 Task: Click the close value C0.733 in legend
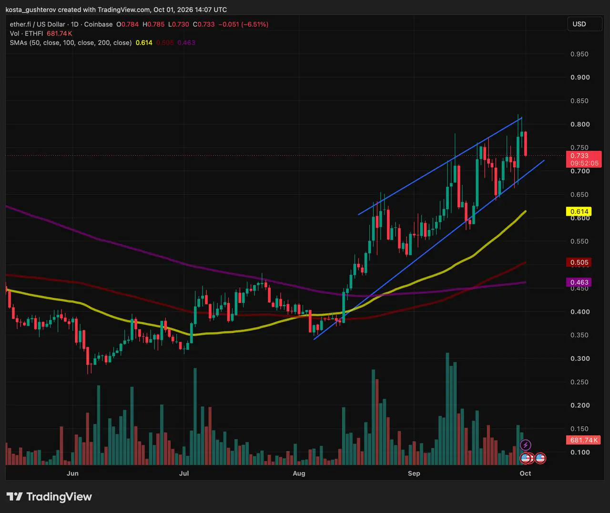[x=204, y=24]
